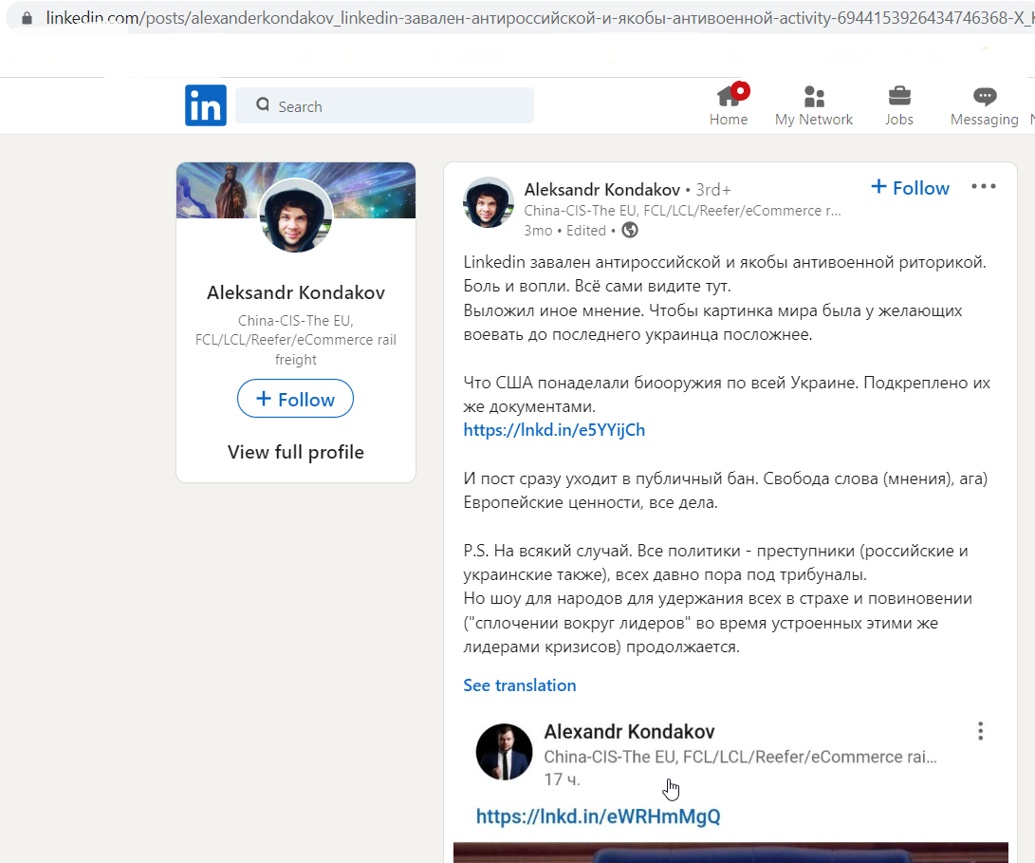This screenshot has height=863, width=1035.
Task: Click Alexandr Kondakov name in shared post
Action: 629,731
